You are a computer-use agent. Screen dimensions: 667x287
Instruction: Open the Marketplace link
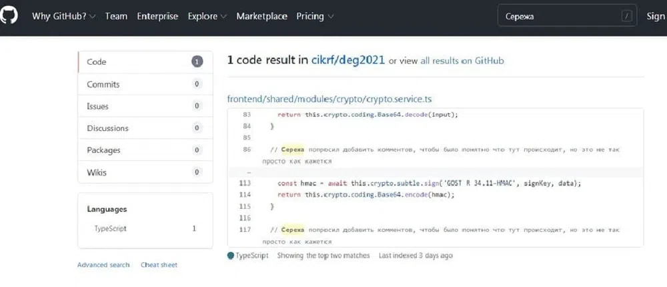[261, 16]
